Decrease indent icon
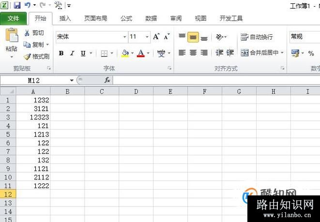This screenshot has width=320, height=222. 219,53
